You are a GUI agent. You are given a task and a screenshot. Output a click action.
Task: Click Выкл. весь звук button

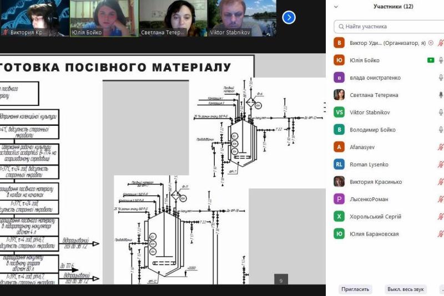click(406, 289)
